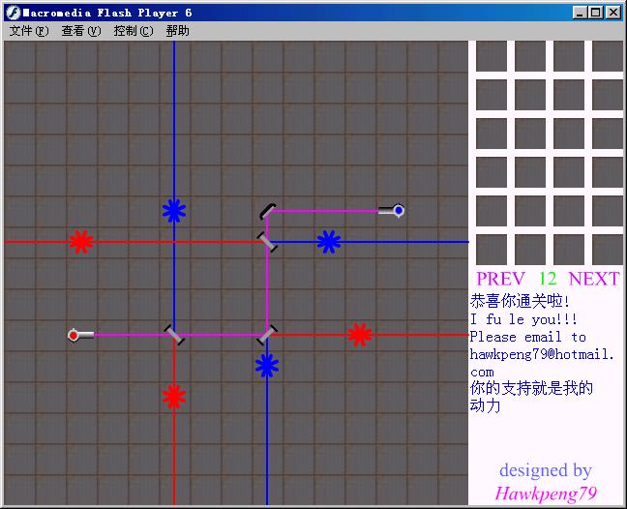The height and width of the screenshot is (509, 627).
Task: Click the Flash Player icon in title bar
Action: (14, 13)
